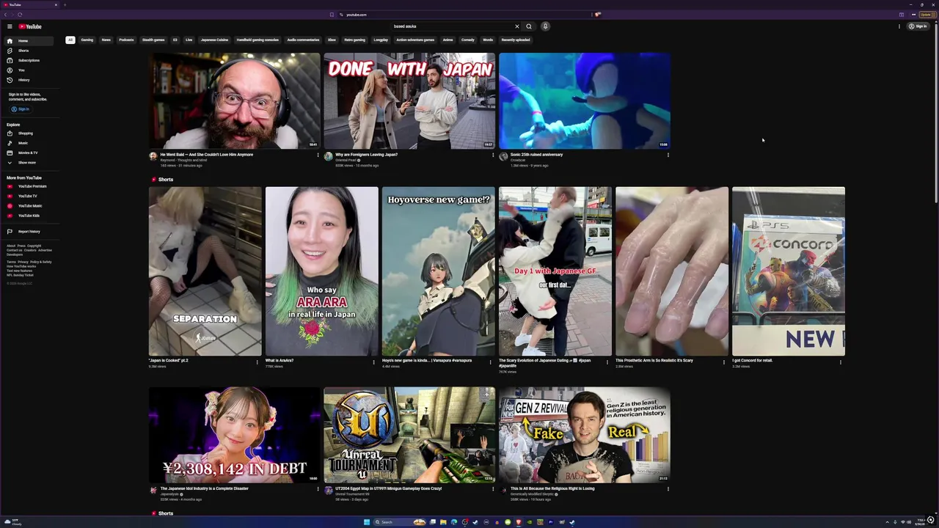This screenshot has width=939, height=528.
Task: Open 'He Went Bald' video thumbnail
Action: [234, 100]
